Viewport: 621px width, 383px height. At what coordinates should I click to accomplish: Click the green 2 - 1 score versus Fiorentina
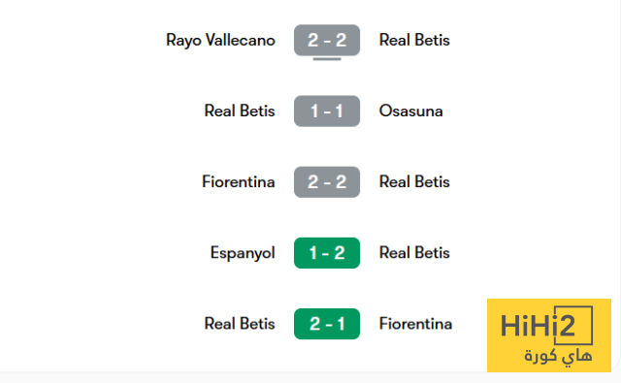[327, 324]
